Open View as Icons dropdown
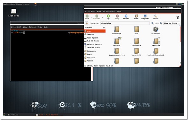Image resolution: width=188 pixels, height=120 pixels. [172, 23]
